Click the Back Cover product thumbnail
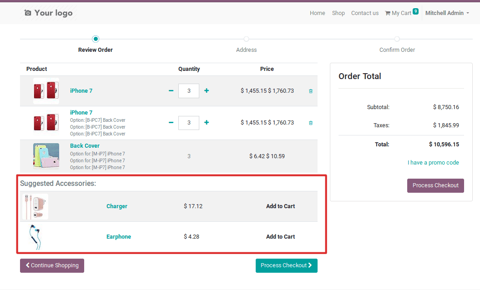This screenshot has height=290, width=480. [46, 156]
